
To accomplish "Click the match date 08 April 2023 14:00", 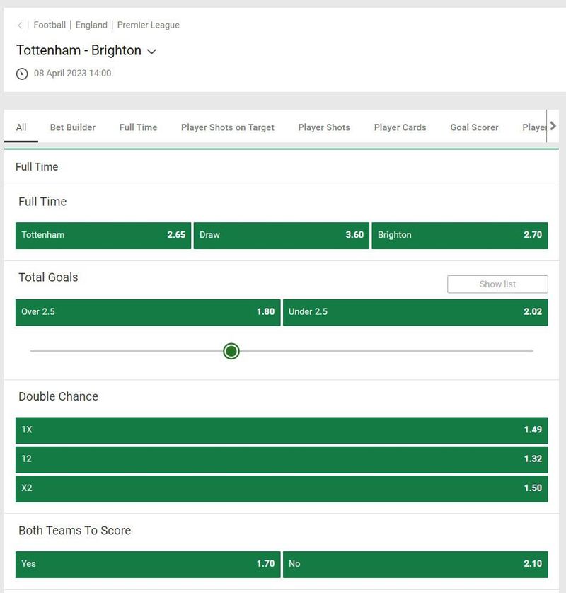I will (73, 74).
